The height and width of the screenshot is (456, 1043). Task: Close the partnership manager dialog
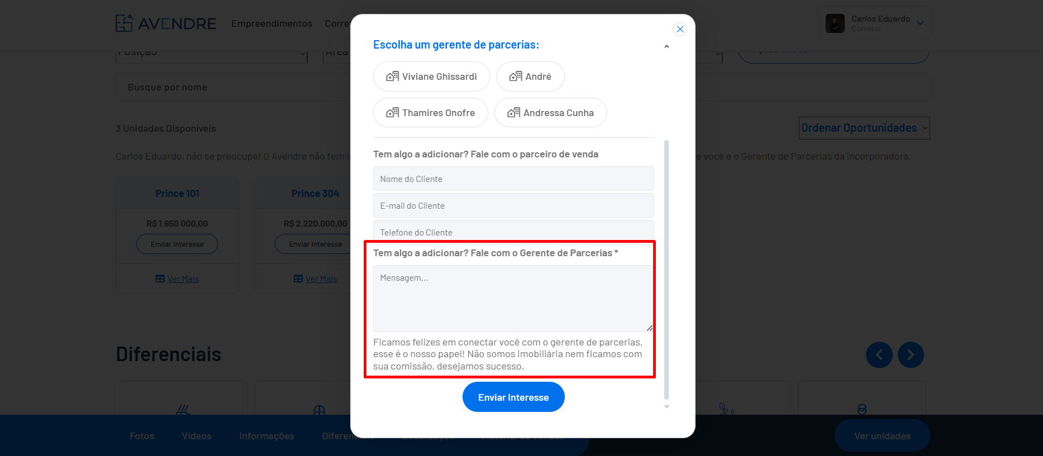coord(680,29)
